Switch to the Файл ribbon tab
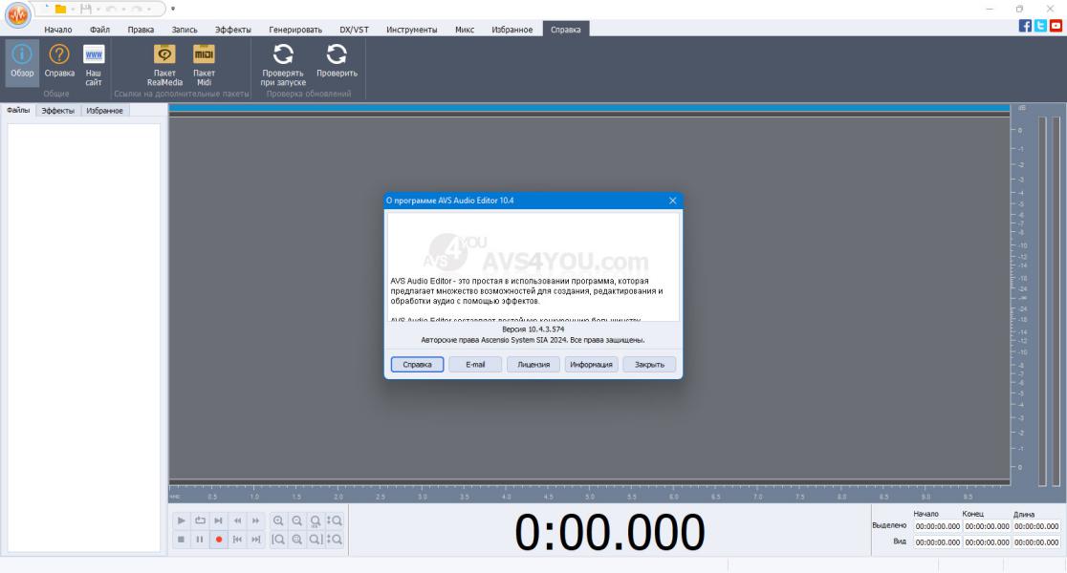The width and height of the screenshot is (1067, 573). 99,30
